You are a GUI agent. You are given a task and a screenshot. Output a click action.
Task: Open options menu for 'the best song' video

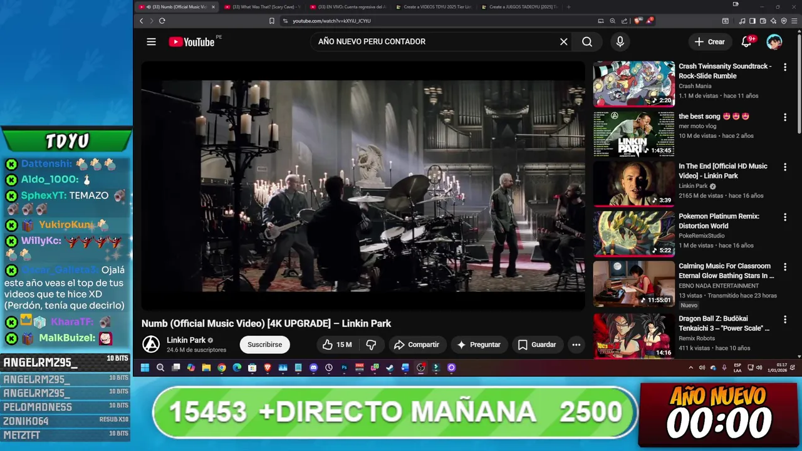785,117
